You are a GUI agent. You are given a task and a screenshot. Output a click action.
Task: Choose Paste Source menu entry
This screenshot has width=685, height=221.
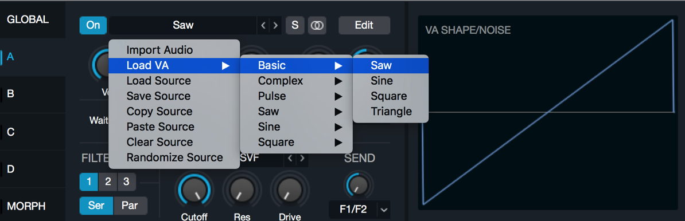[x=174, y=127]
